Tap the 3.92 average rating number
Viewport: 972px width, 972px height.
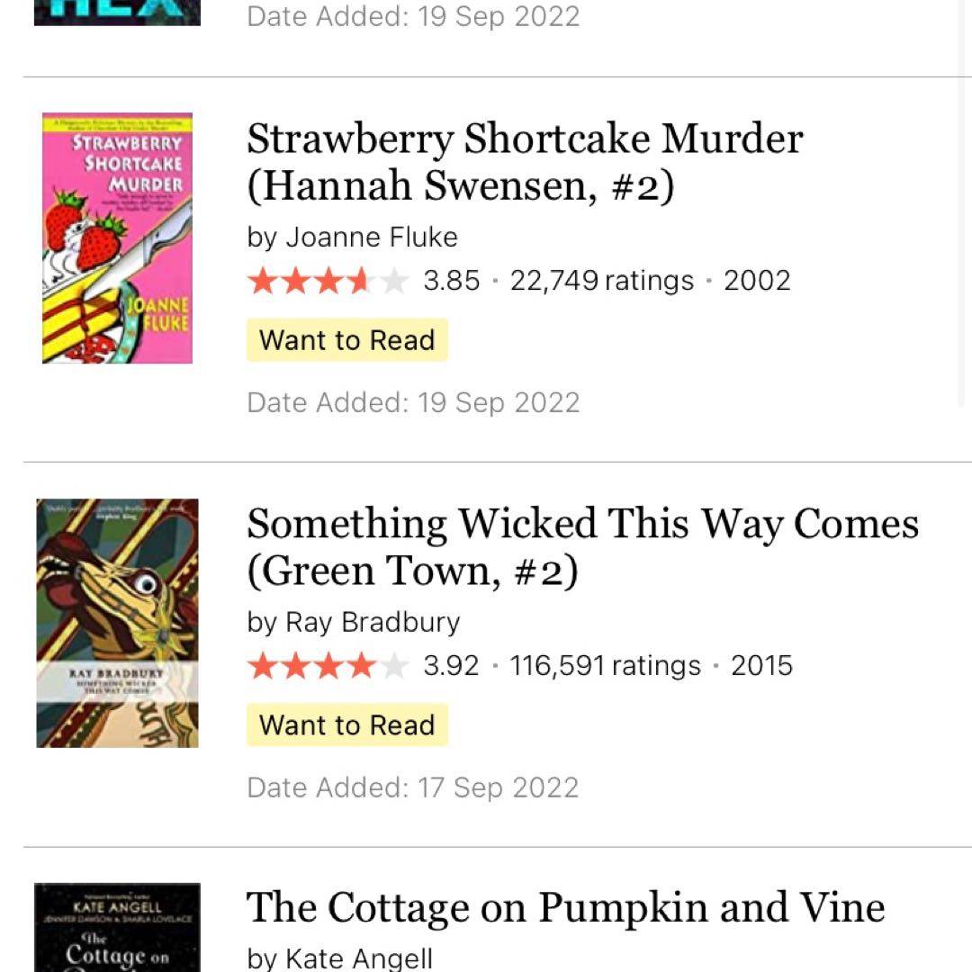click(x=451, y=666)
